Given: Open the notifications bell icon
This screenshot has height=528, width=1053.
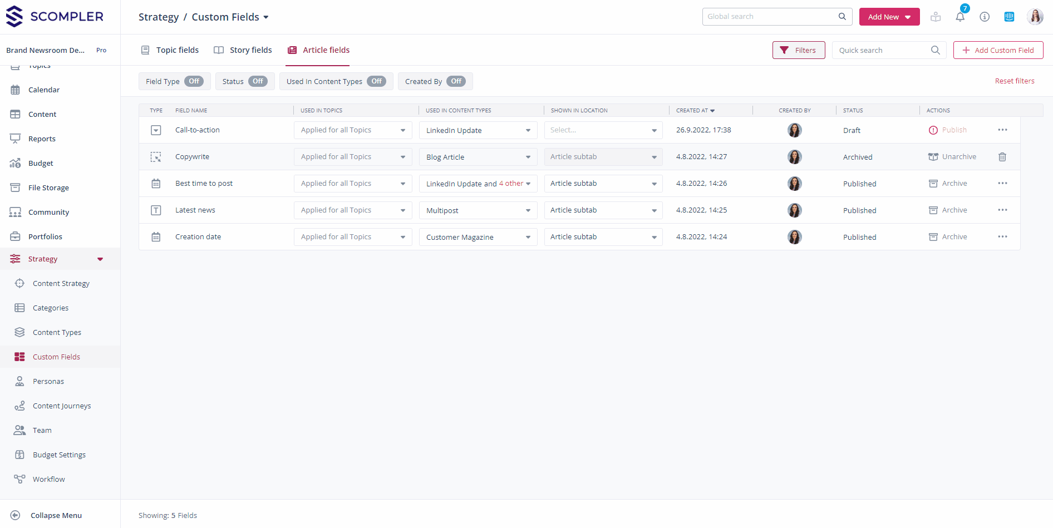Looking at the screenshot, I should pyautogui.click(x=960, y=17).
